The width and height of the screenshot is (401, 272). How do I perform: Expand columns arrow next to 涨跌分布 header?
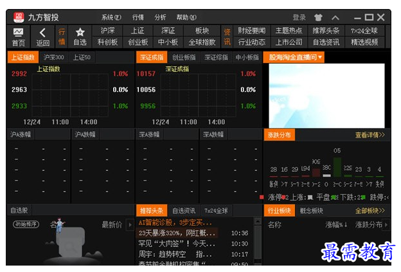(386, 225)
